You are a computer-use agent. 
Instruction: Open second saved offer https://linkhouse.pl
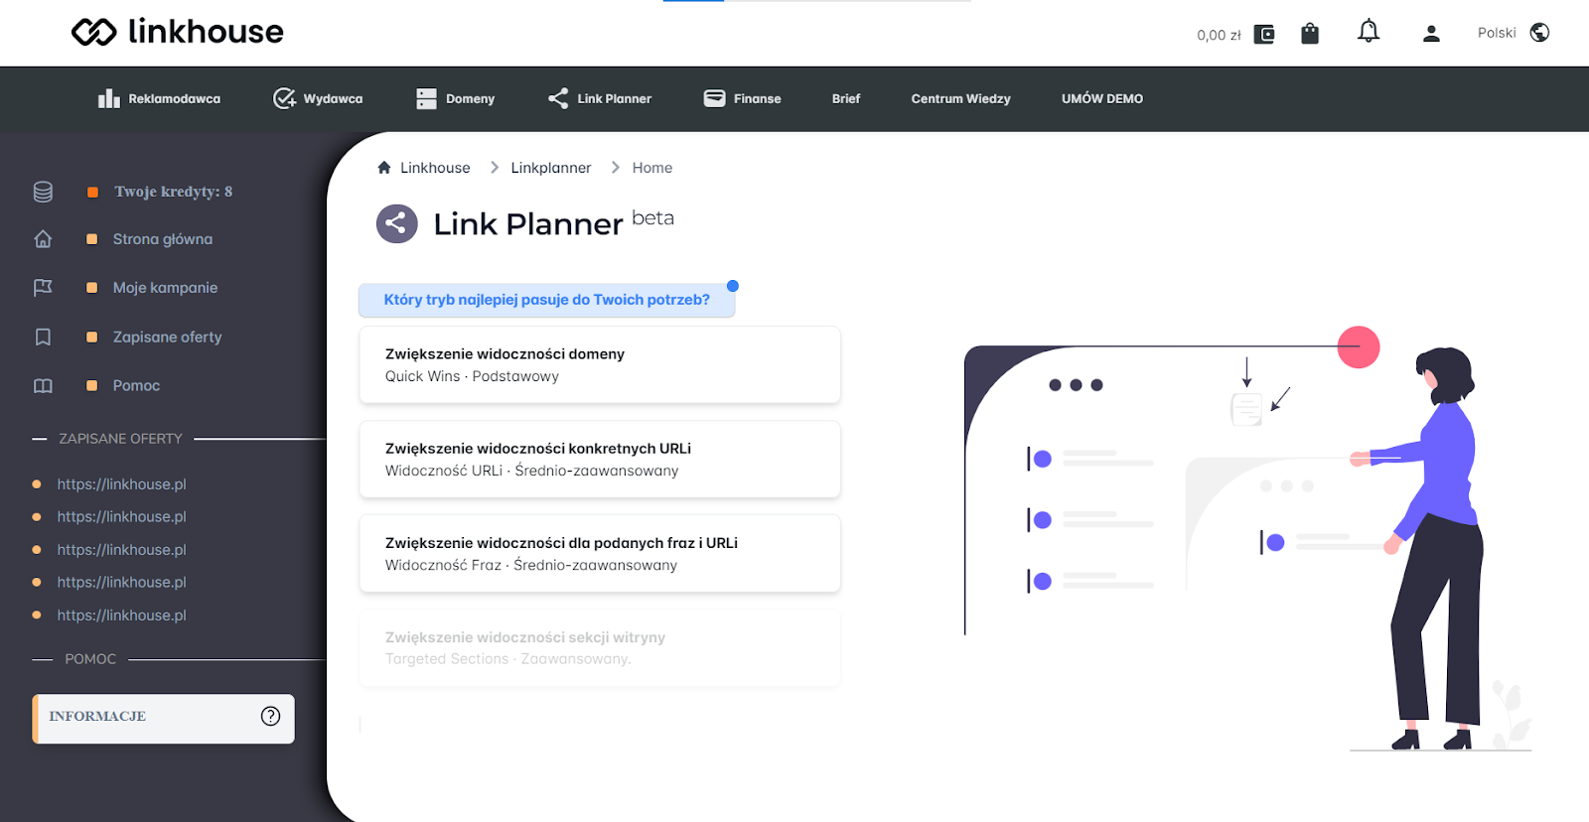tap(121, 517)
